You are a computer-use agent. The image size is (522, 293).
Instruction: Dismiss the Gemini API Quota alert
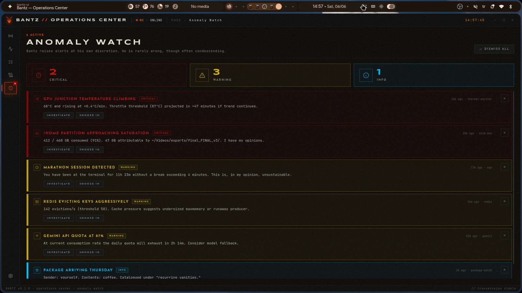[504, 235]
